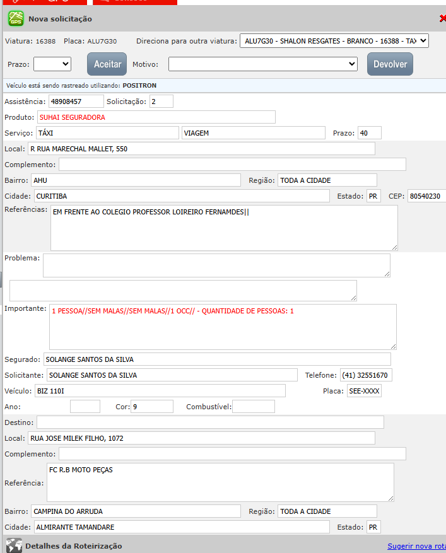Click the Telefone field (41) 32551670
446x553 pixels.
click(x=366, y=375)
